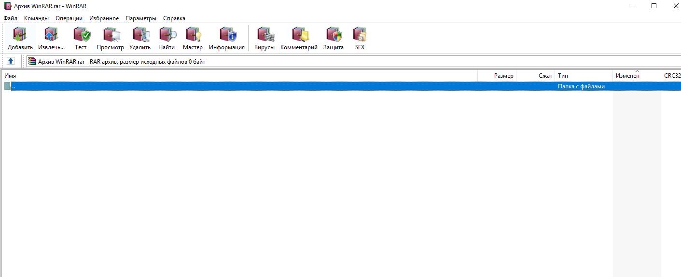This screenshot has width=681, height=277.
Task: Click the SFX toolbar icon
Action: point(360,39)
